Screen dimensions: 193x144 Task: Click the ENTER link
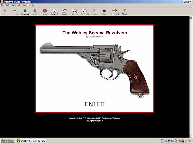click(95, 104)
